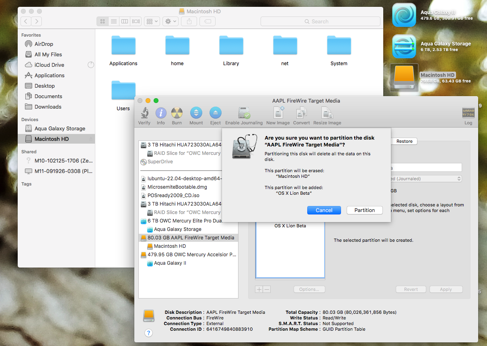Switch Finder to list view
487x346 pixels.
tap(114, 21)
